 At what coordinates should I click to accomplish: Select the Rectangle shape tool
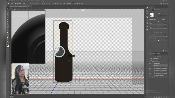pyautogui.click(x=8, y=35)
